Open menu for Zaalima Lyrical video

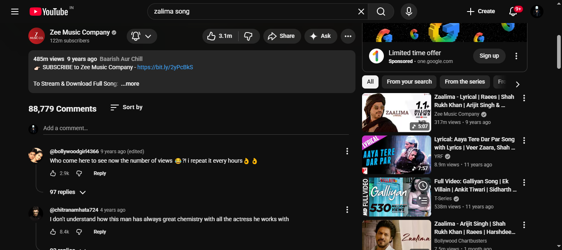[x=524, y=98]
